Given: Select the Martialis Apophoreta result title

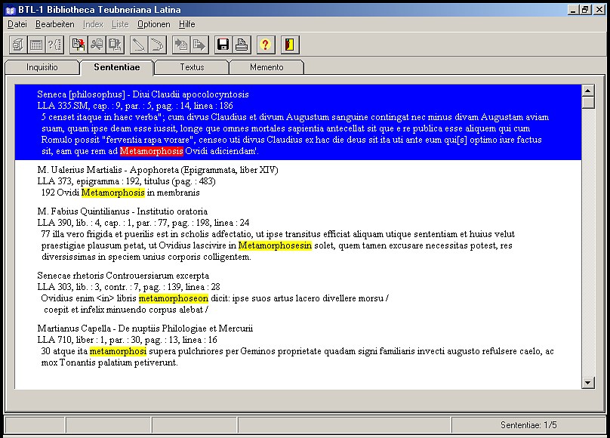Looking at the screenshot, I should pyautogui.click(x=158, y=170).
